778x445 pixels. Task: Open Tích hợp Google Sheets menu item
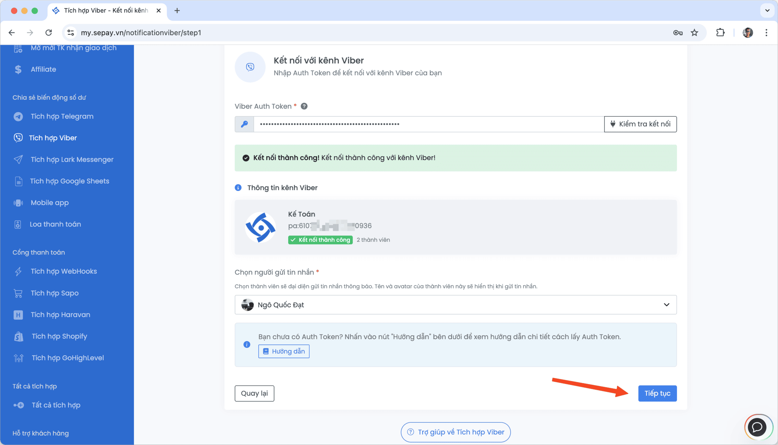[x=70, y=181]
